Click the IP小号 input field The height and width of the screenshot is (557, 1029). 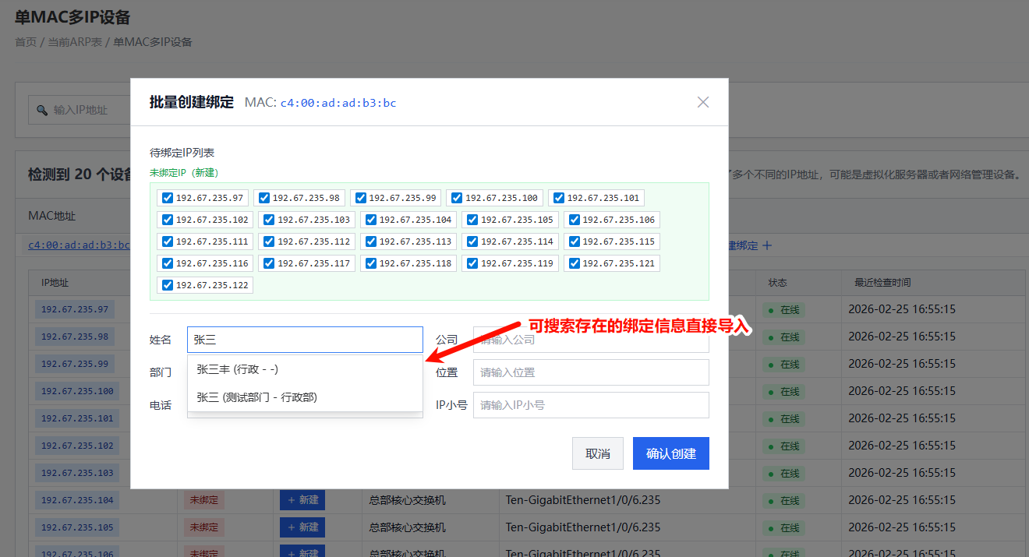point(590,405)
